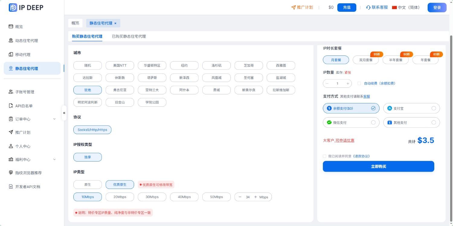Collapse the sidebar with double-arrow handle
This screenshot has width=453, height=226.
coord(64,113)
